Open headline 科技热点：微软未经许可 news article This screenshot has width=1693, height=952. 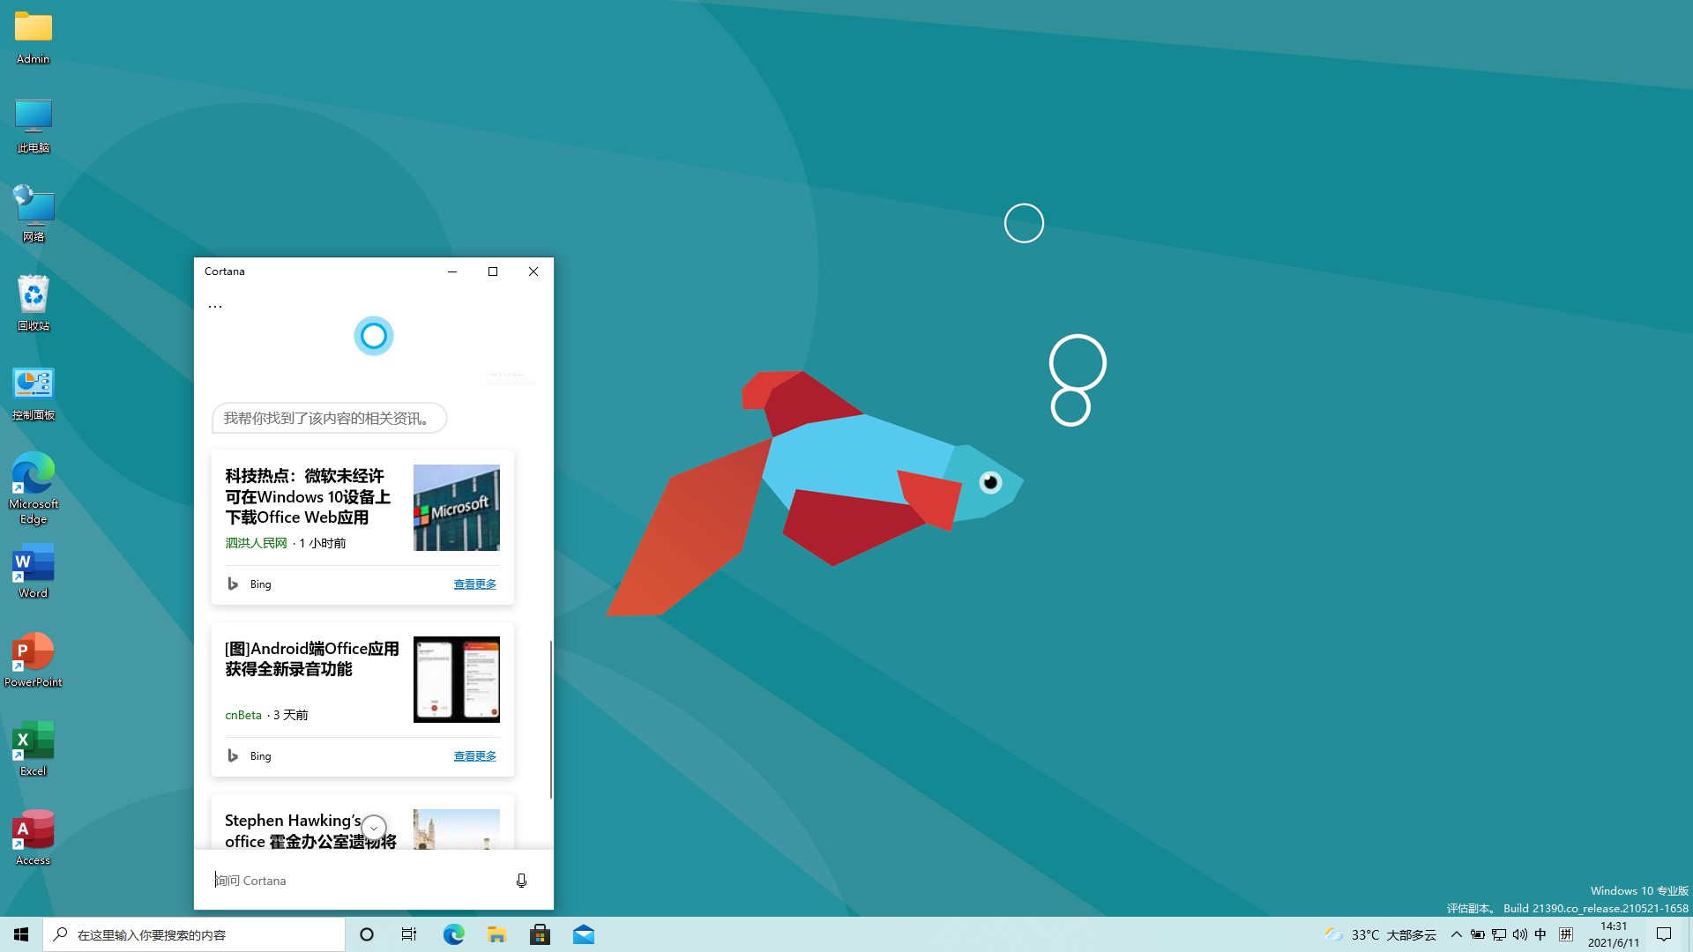[308, 496]
